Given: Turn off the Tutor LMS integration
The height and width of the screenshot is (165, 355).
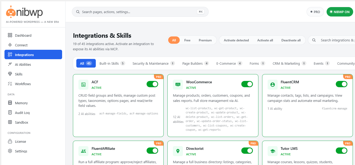Looking at the screenshot, I should tap(342, 151).
